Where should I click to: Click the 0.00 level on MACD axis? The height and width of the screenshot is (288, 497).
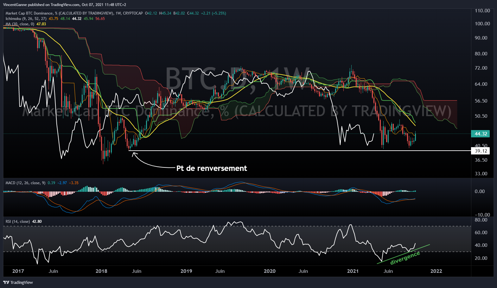pyautogui.click(x=480, y=191)
